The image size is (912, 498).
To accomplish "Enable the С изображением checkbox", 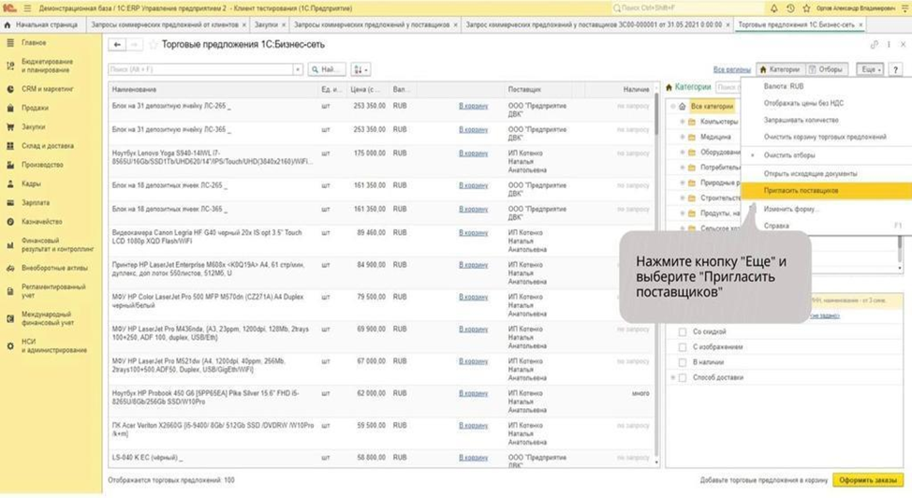I will pyautogui.click(x=683, y=346).
